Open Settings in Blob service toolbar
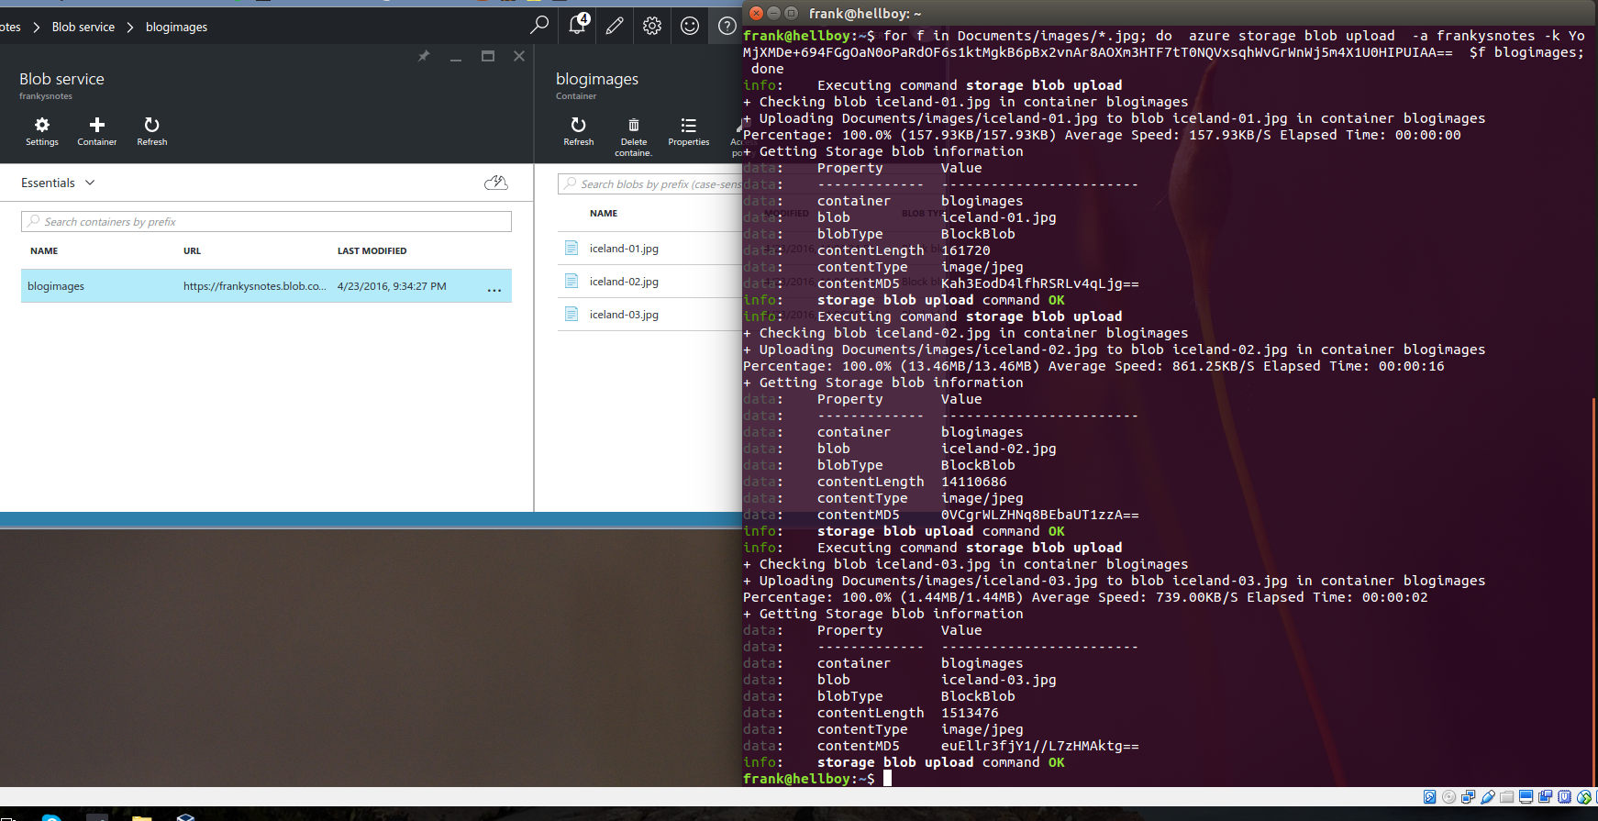1598x821 pixels. (x=42, y=131)
